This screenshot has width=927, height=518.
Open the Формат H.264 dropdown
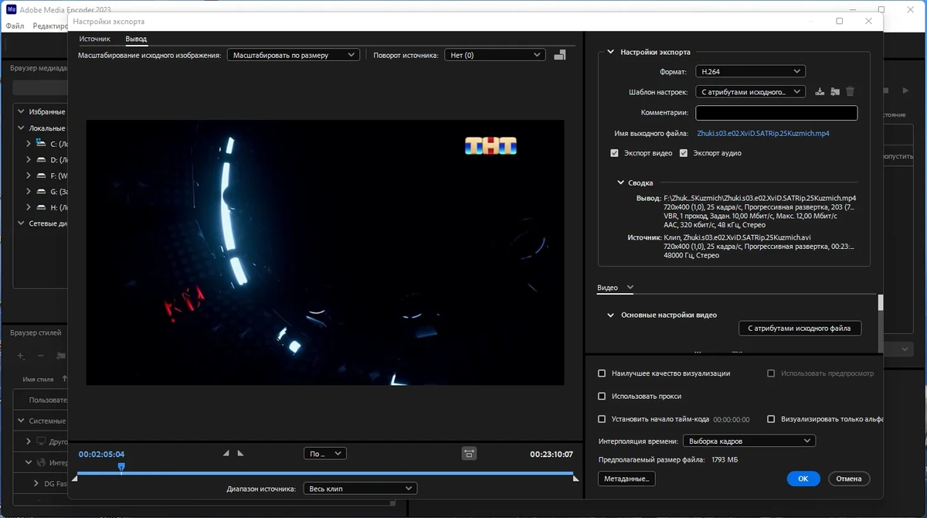tap(750, 71)
